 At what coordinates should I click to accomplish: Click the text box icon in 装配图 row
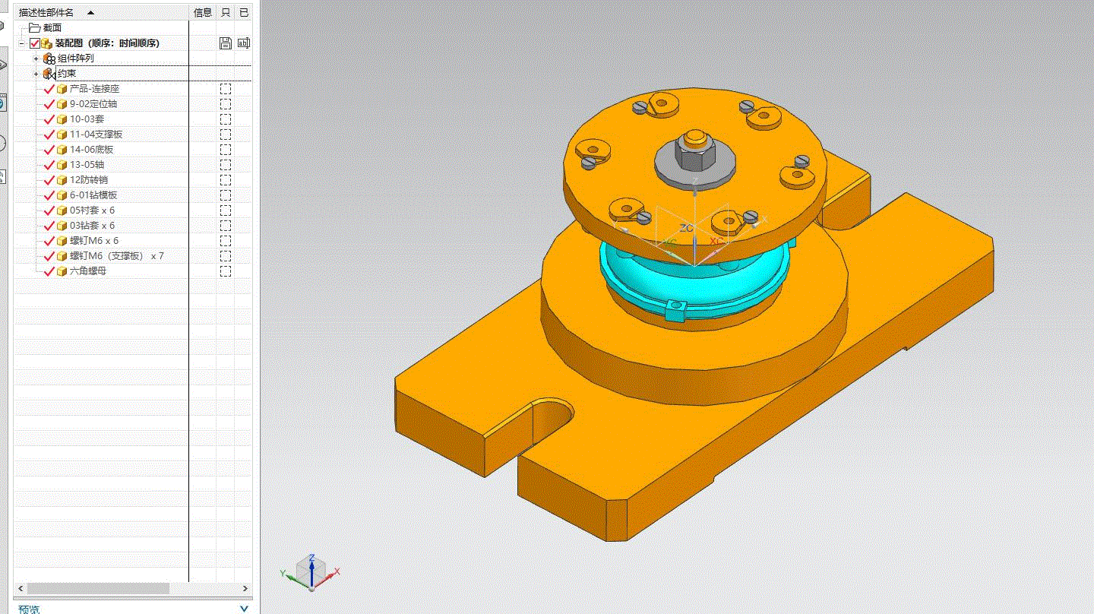pyautogui.click(x=243, y=43)
